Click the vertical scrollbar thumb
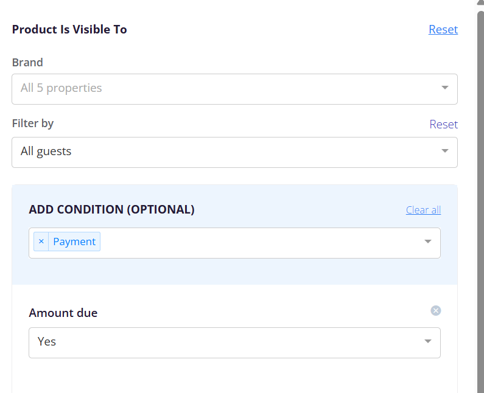 point(480,201)
